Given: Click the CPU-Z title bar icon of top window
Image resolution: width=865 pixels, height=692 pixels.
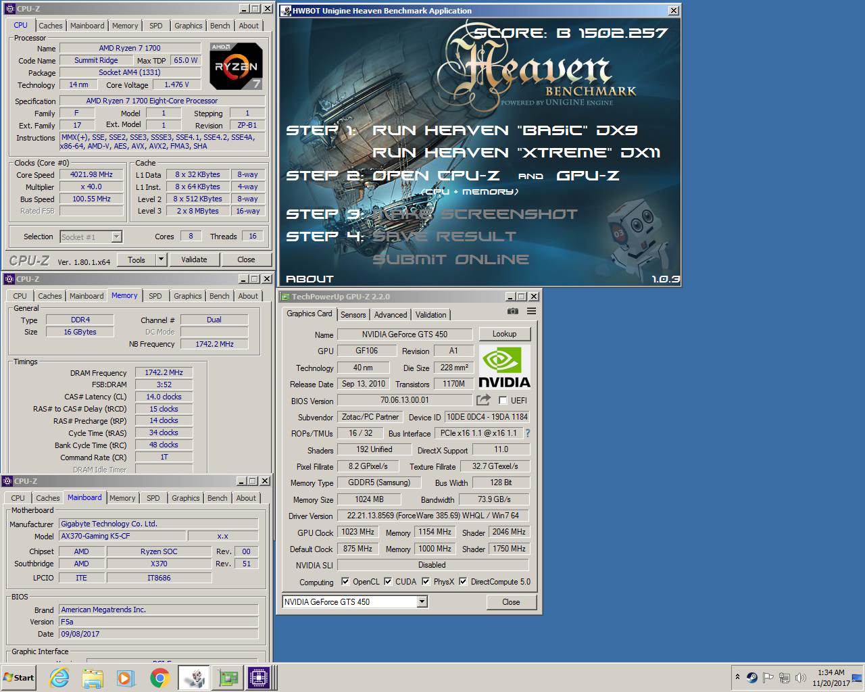Looking at the screenshot, I should point(9,9).
